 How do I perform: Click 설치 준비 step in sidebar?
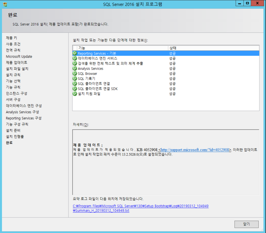(x=13, y=131)
